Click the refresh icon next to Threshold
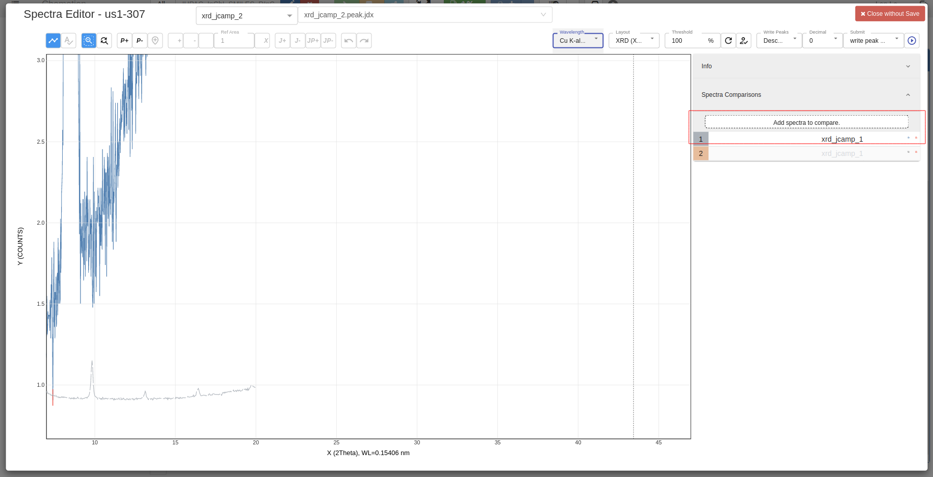The image size is (933, 477). (728, 40)
